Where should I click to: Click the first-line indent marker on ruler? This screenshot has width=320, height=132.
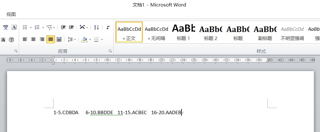pos(53,58)
